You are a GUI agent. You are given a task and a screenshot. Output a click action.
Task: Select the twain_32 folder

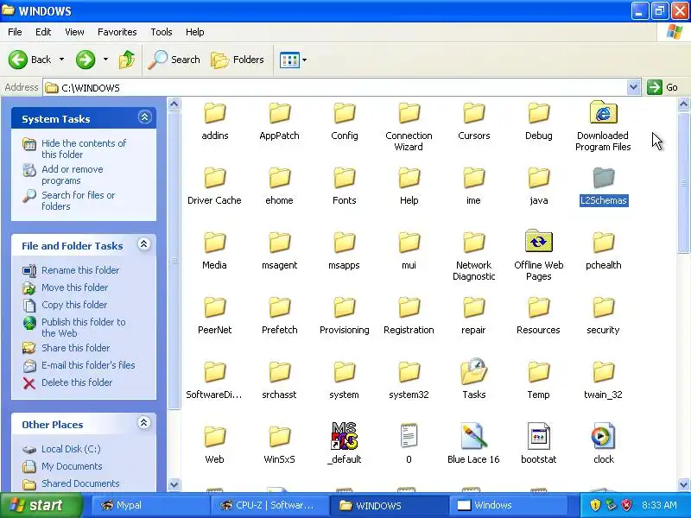pyautogui.click(x=603, y=380)
